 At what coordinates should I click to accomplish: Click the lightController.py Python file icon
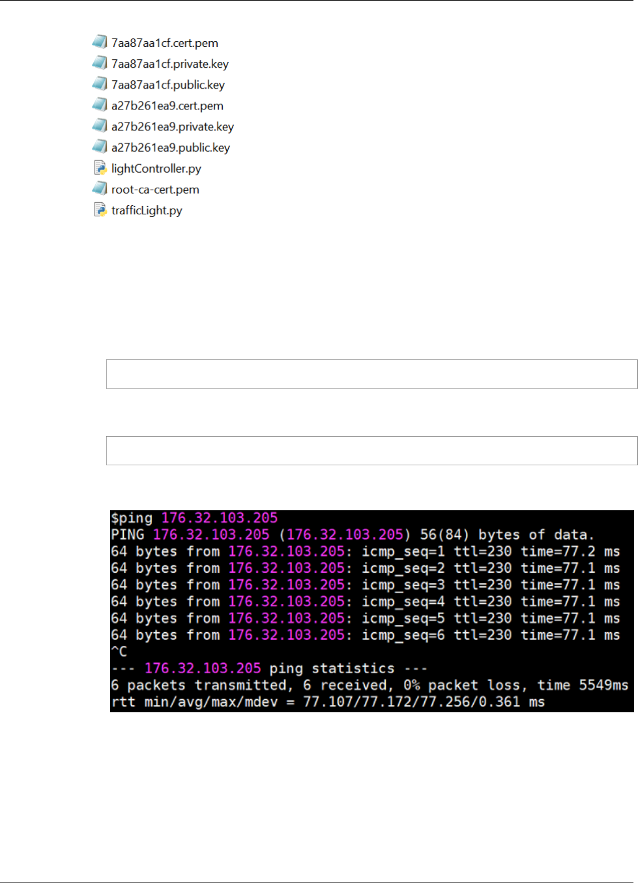click(100, 167)
